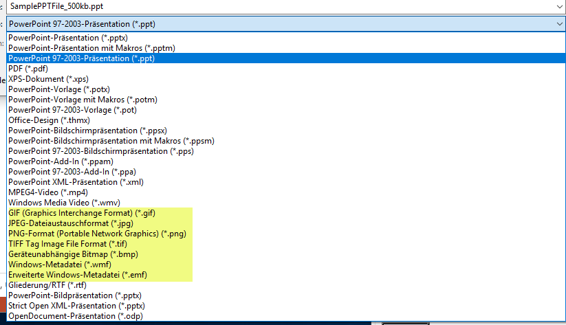566x325 pixels.
Task: Choose PowerPoint-Präsentation mit Makros (*.pptm)
Action: pos(286,48)
